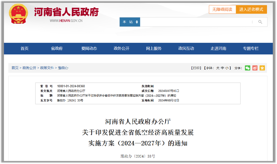This screenshot has width=277, height=164.
Task: Go to 要闻动态 section
Action: [x=89, y=49]
